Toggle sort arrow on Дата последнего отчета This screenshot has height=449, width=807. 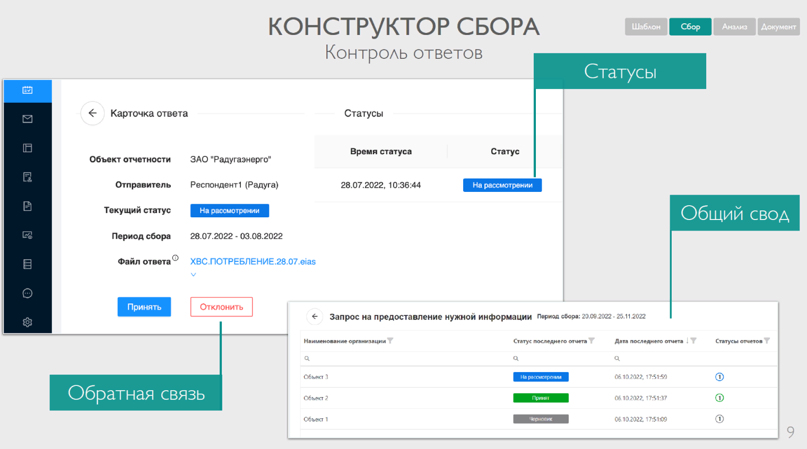(x=687, y=341)
